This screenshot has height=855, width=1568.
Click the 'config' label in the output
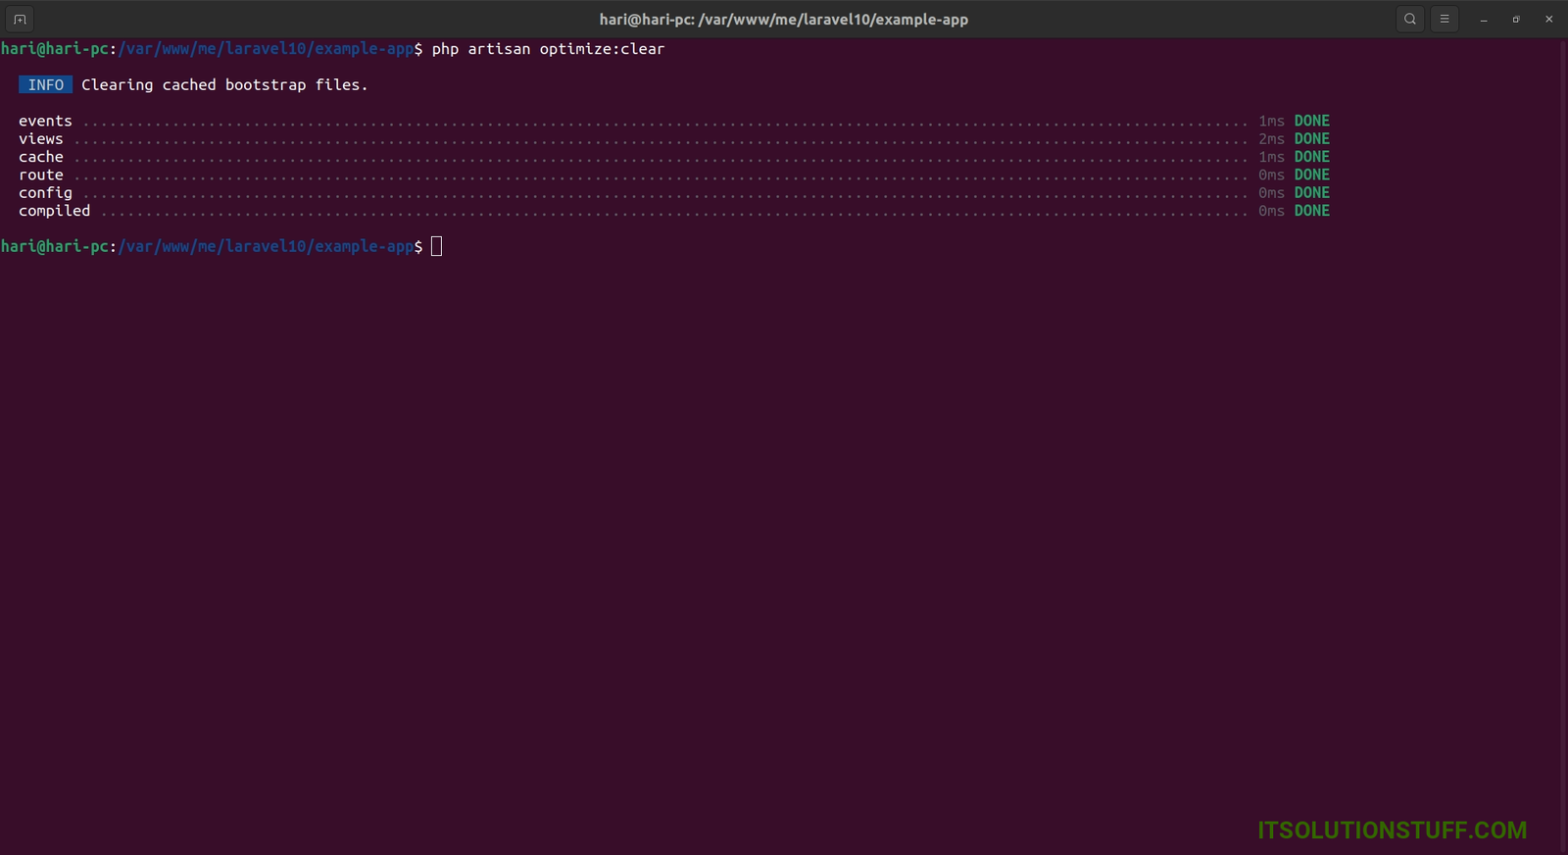[x=45, y=193]
